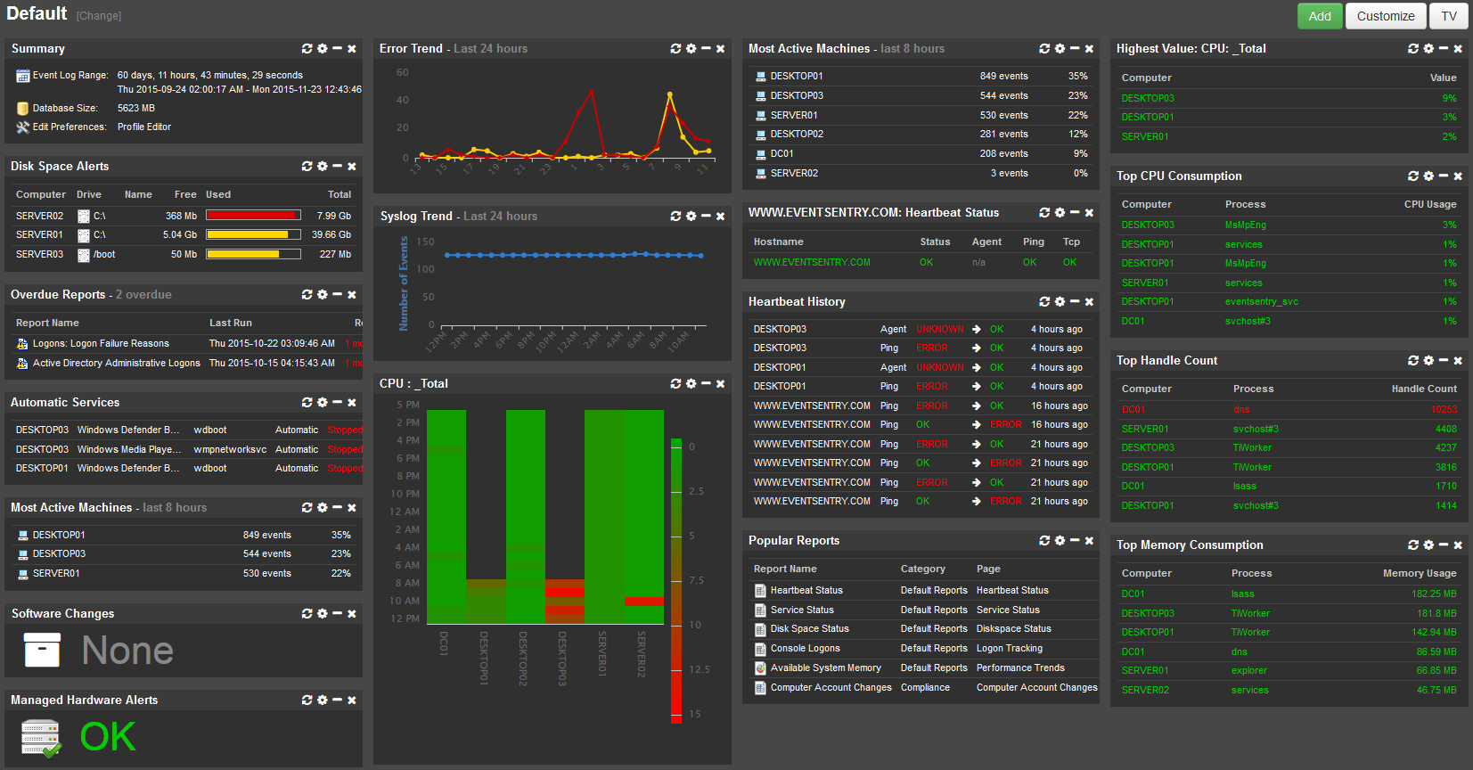Refresh the Summary widget
1473x770 pixels.
pyautogui.click(x=307, y=49)
